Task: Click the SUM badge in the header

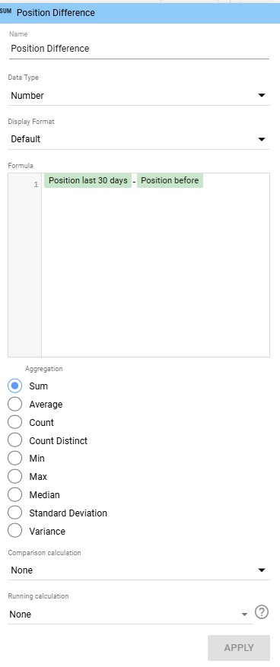Action: tap(6, 11)
